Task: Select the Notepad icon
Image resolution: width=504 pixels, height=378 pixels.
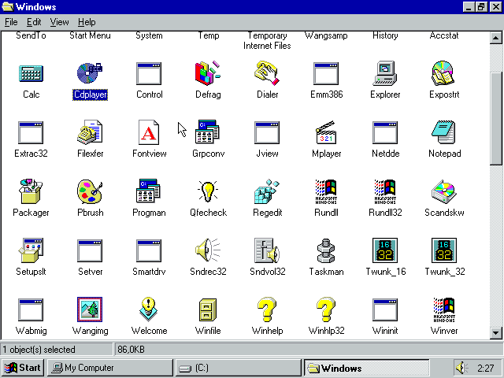Action: pyautogui.click(x=443, y=132)
